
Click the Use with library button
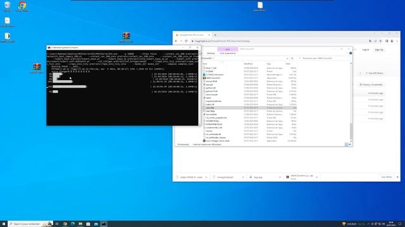tap(374, 73)
